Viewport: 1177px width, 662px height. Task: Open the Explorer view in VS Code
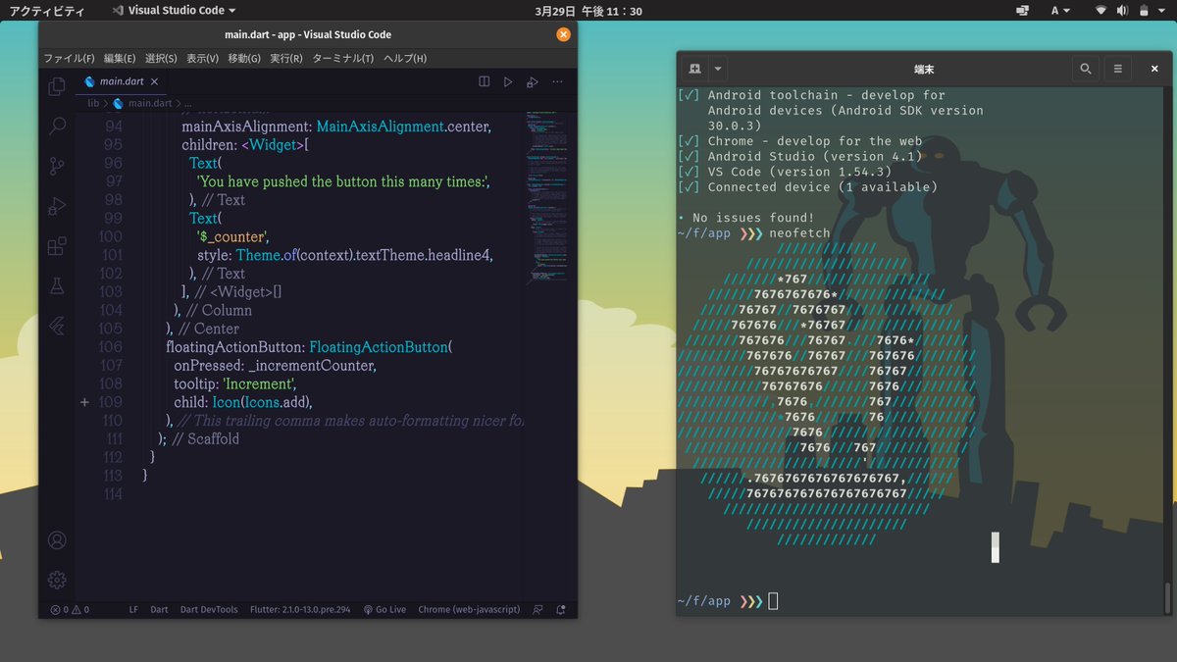57,86
